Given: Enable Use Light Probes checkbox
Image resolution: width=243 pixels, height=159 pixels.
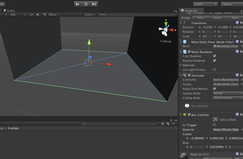Looking at the screenshot, I should point(214,70).
